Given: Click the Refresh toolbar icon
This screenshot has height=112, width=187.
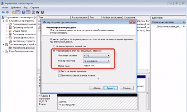Looking at the screenshot, I should [34, 12].
